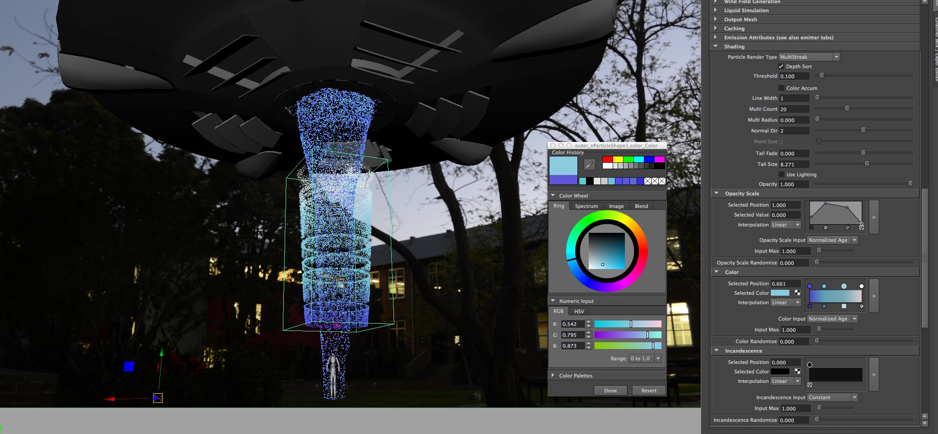Open the larger Opacity Scale ramp editor arrow

[873, 217]
